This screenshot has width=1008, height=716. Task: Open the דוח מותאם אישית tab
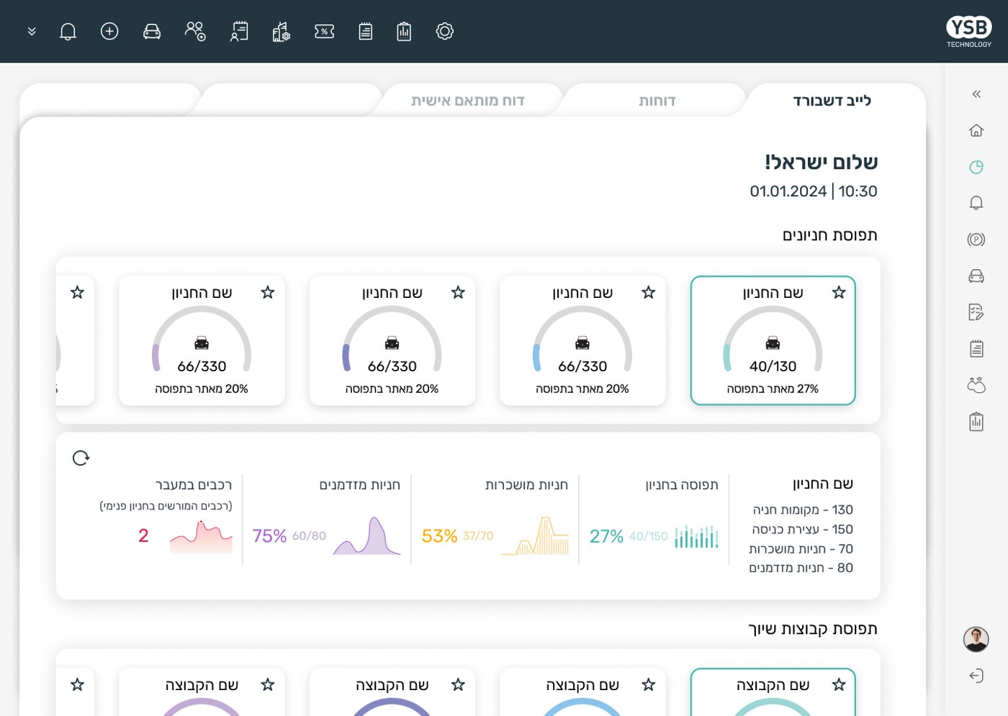point(468,101)
